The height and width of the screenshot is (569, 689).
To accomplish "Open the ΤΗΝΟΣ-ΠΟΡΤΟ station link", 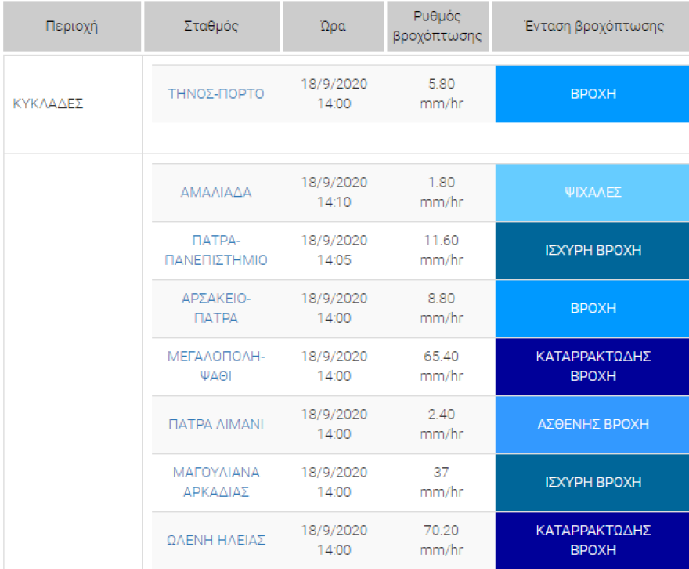I will [216, 94].
